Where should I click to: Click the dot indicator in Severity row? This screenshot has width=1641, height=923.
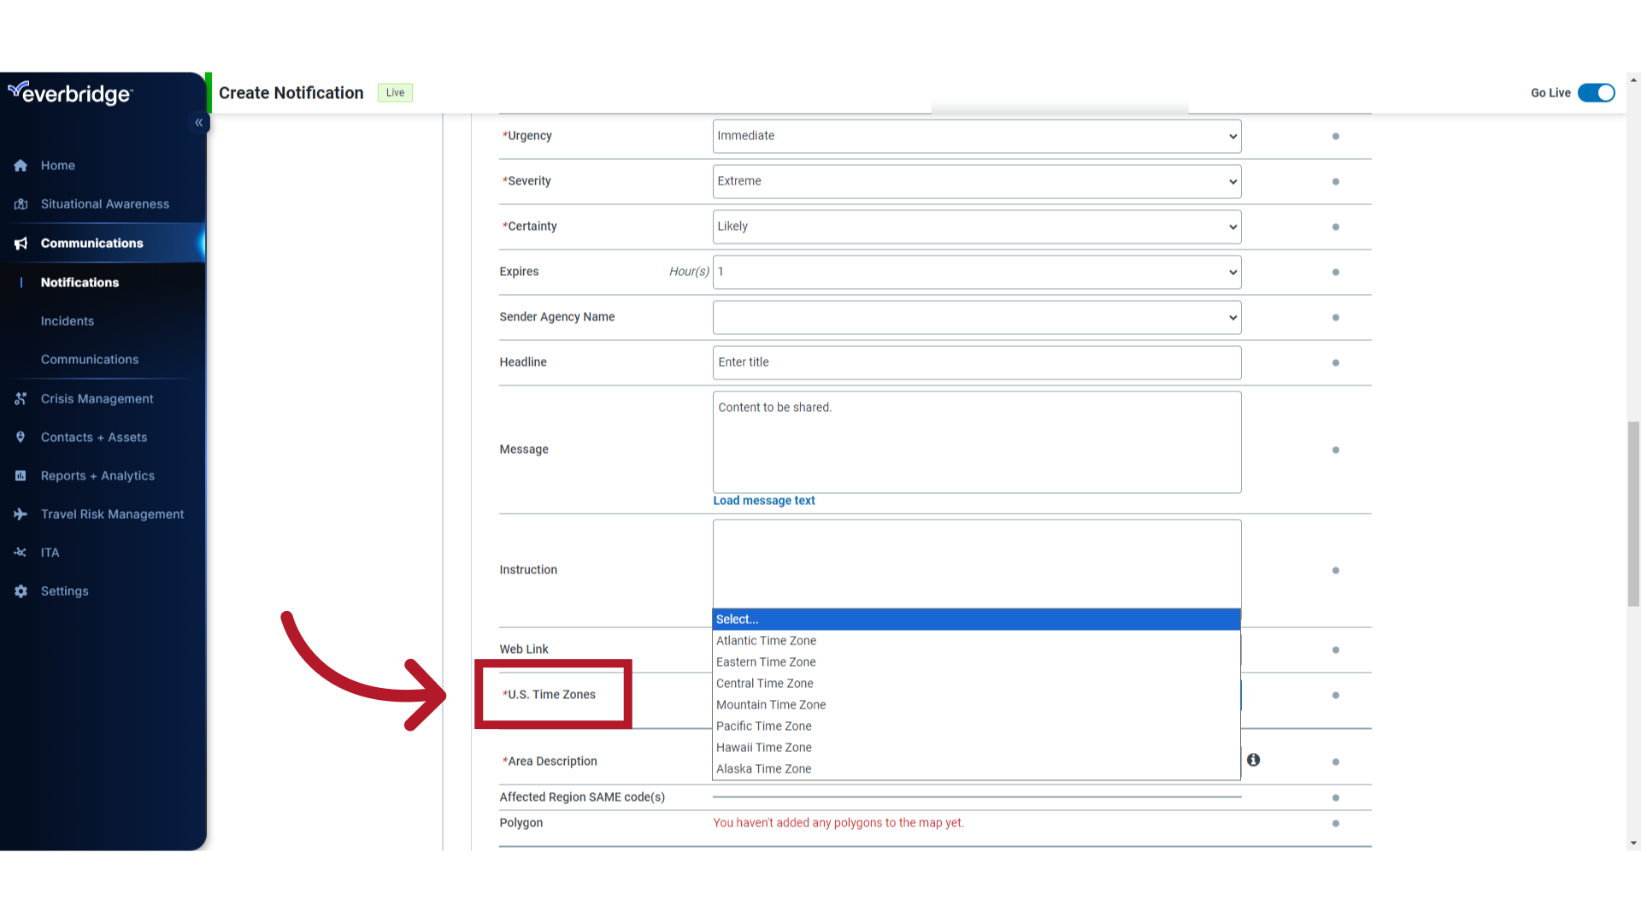click(x=1335, y=182)
